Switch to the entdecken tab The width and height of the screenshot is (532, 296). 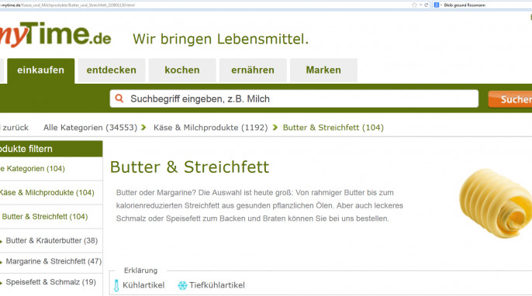pos(112,71)
